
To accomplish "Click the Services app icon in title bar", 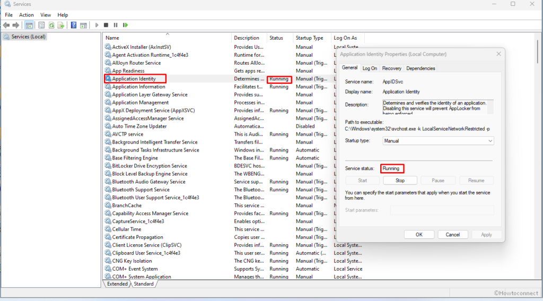I will pos(7,4).
